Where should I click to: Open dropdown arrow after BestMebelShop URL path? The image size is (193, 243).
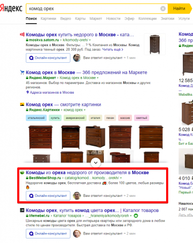click(x=121, y=178)
